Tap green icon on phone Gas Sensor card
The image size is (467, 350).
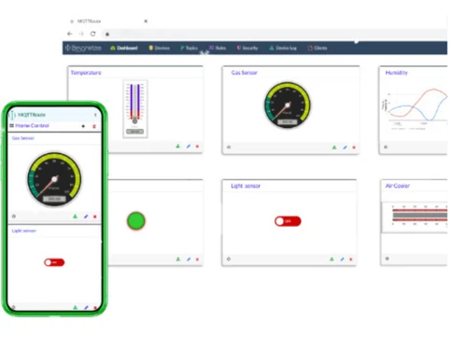coord(75,217)
